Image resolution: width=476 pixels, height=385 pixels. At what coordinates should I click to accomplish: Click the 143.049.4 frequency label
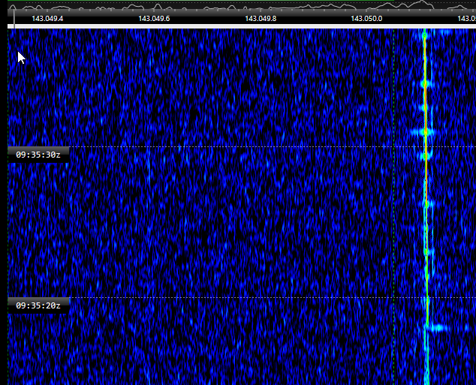47,19
